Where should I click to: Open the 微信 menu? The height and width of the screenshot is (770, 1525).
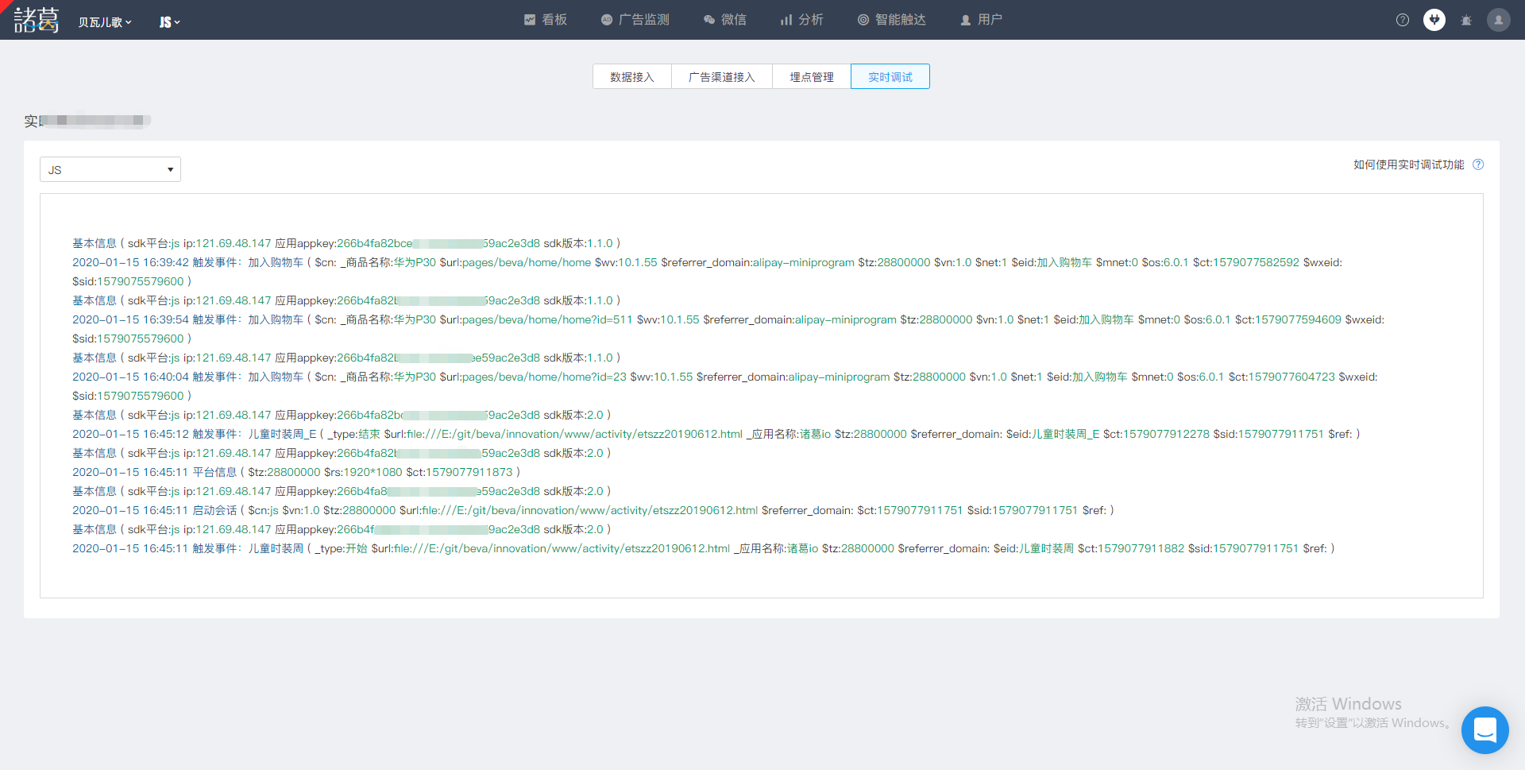(x=725, y=20)
